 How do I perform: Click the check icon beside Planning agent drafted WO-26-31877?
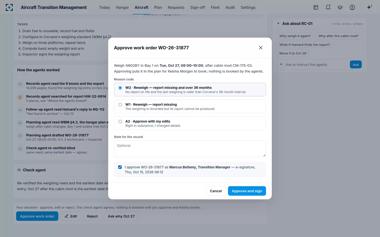pos(20,136)
